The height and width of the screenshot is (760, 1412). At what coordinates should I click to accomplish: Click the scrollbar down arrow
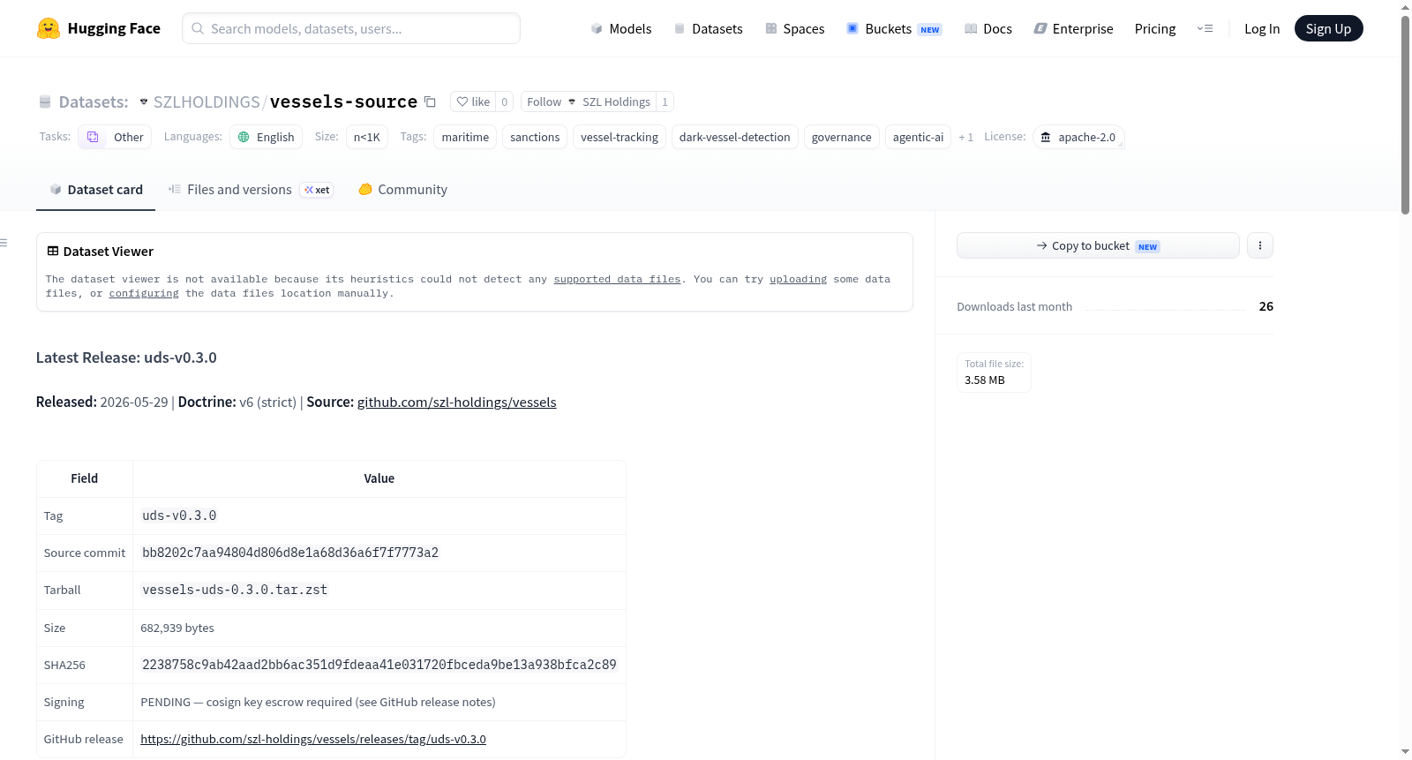(x=1405, y=752)
